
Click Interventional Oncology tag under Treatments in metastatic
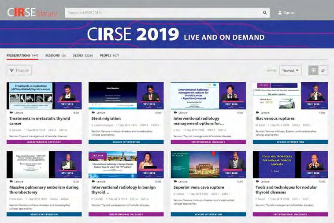point(44,142)
